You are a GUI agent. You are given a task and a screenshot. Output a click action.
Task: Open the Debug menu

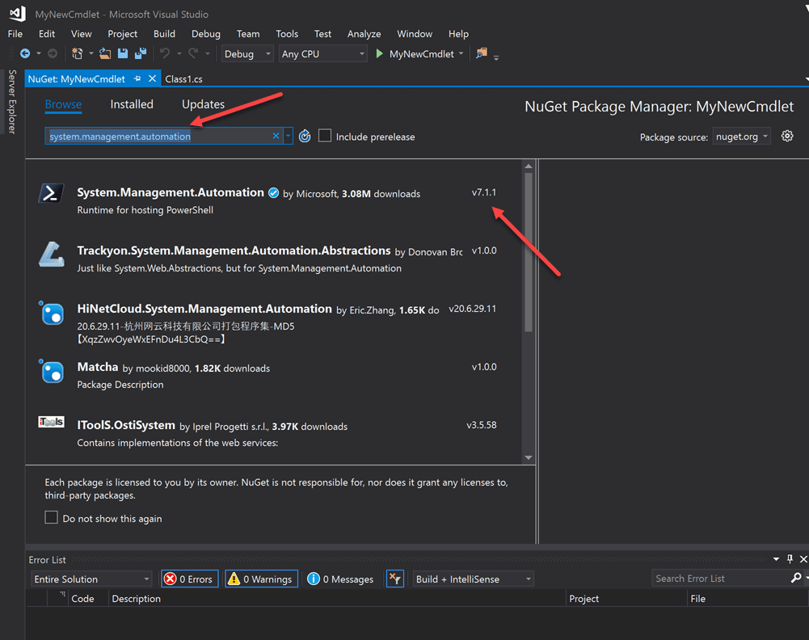point(205,34)
